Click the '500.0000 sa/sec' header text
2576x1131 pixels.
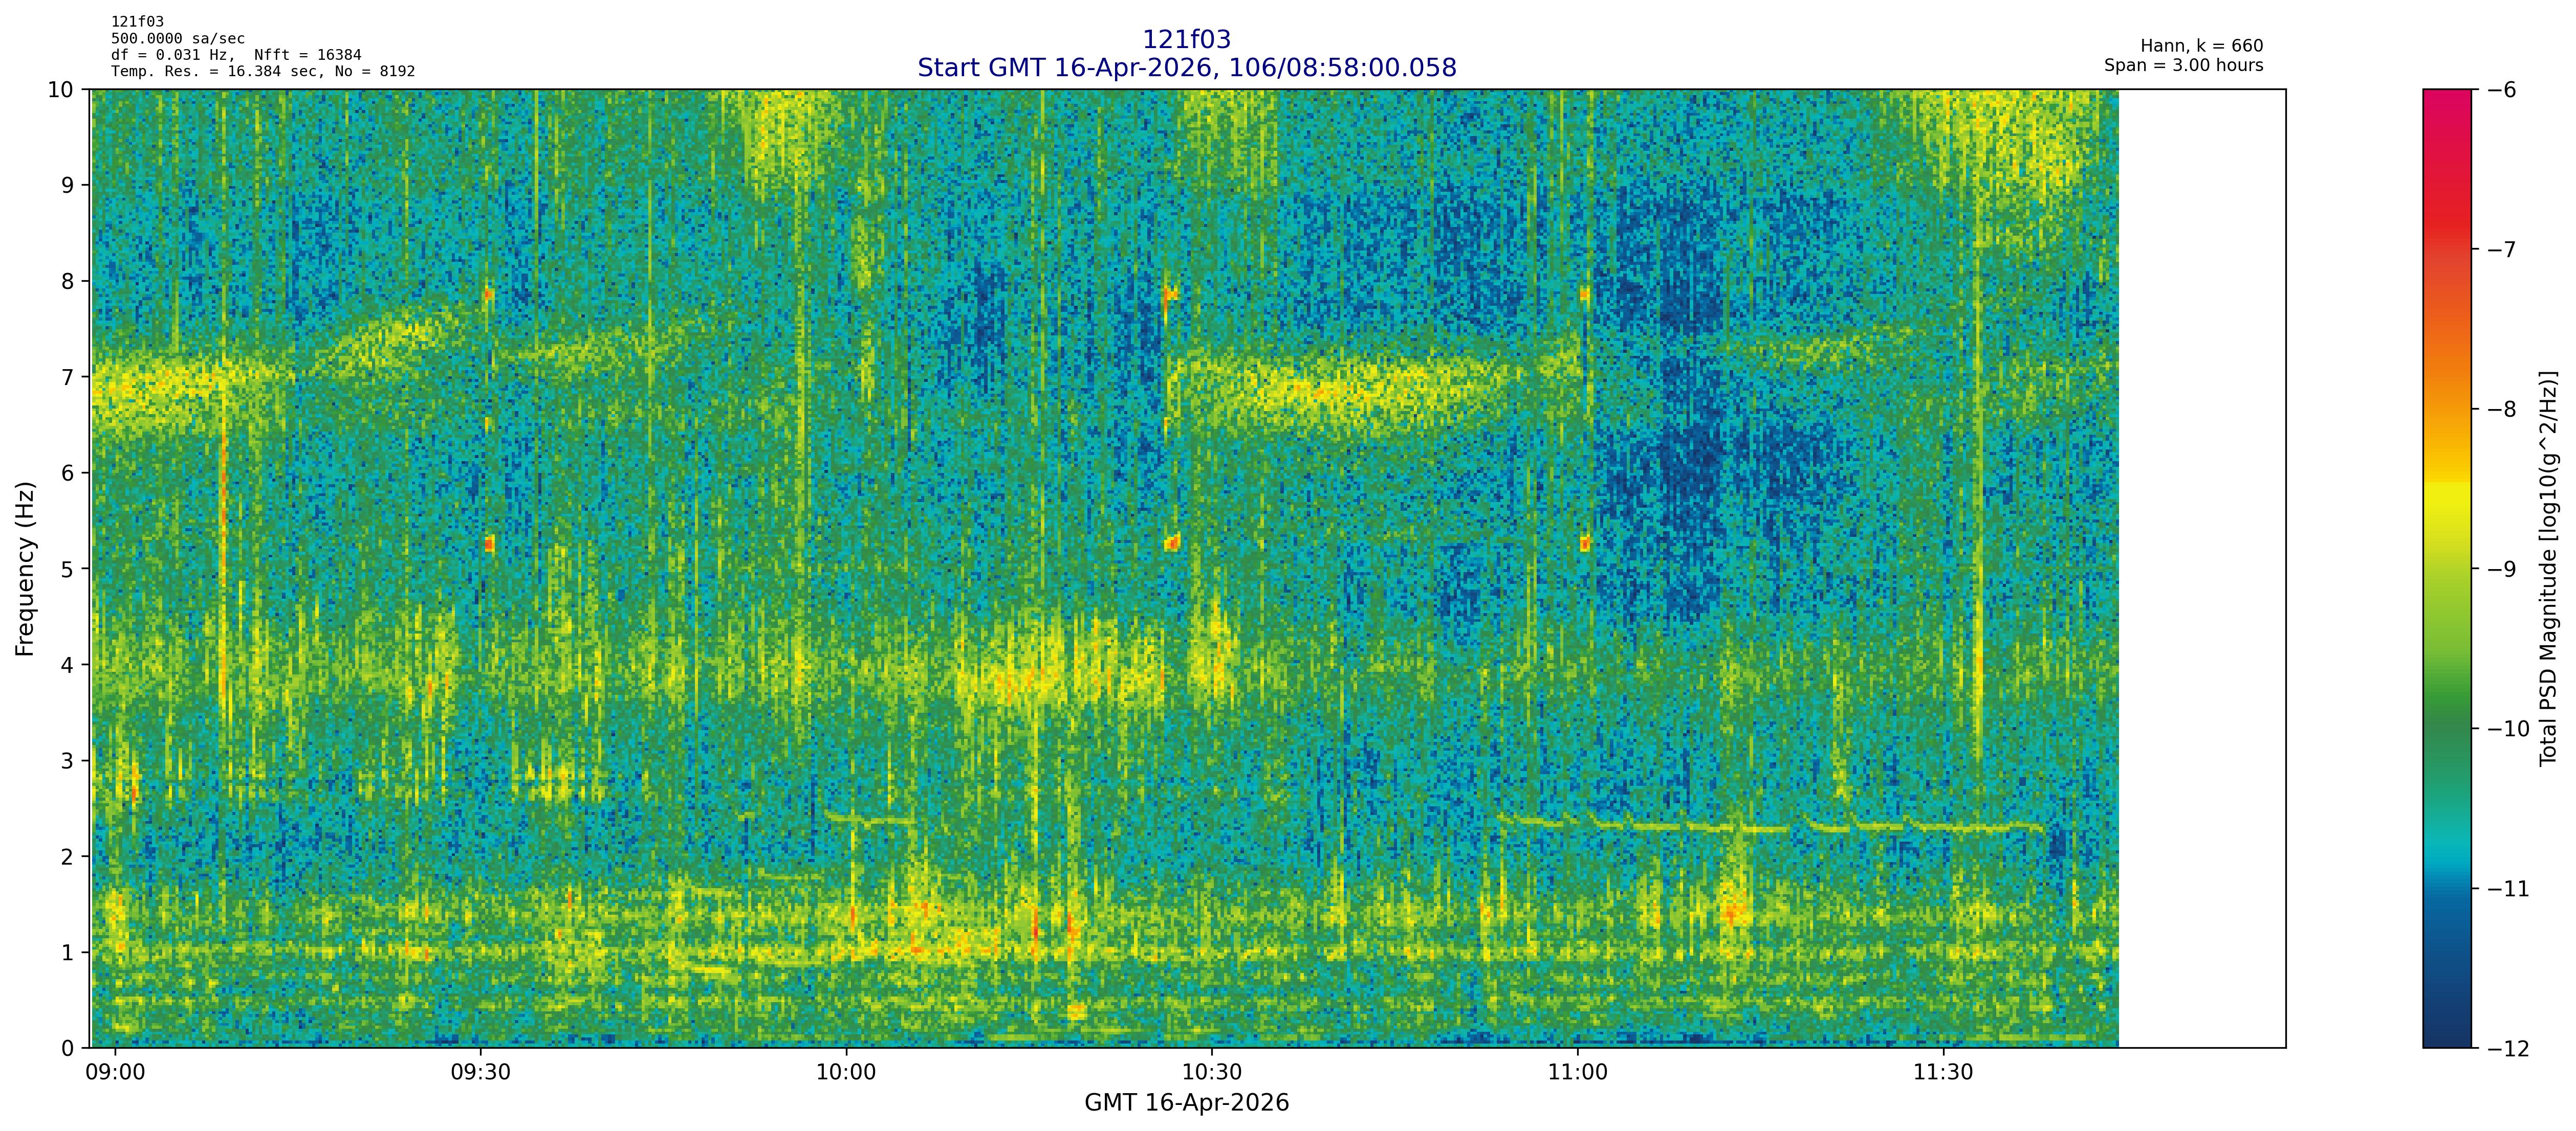(x=177, y=38)
